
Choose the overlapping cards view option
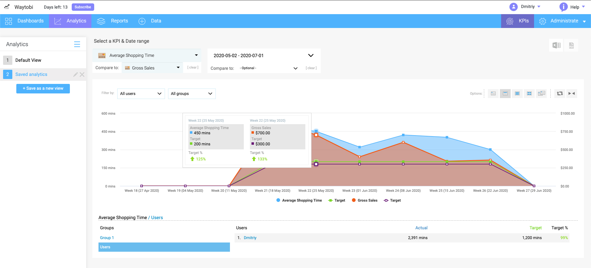(x=541, y=93)
